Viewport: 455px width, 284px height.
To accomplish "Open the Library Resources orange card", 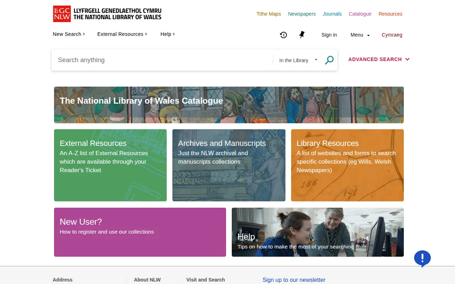I will (347, 165).
